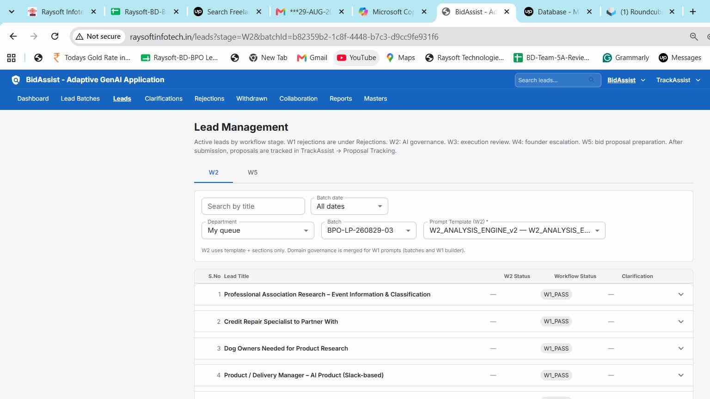Go back using the browser back arrow
710x399 pixels.
coord(13,36)
